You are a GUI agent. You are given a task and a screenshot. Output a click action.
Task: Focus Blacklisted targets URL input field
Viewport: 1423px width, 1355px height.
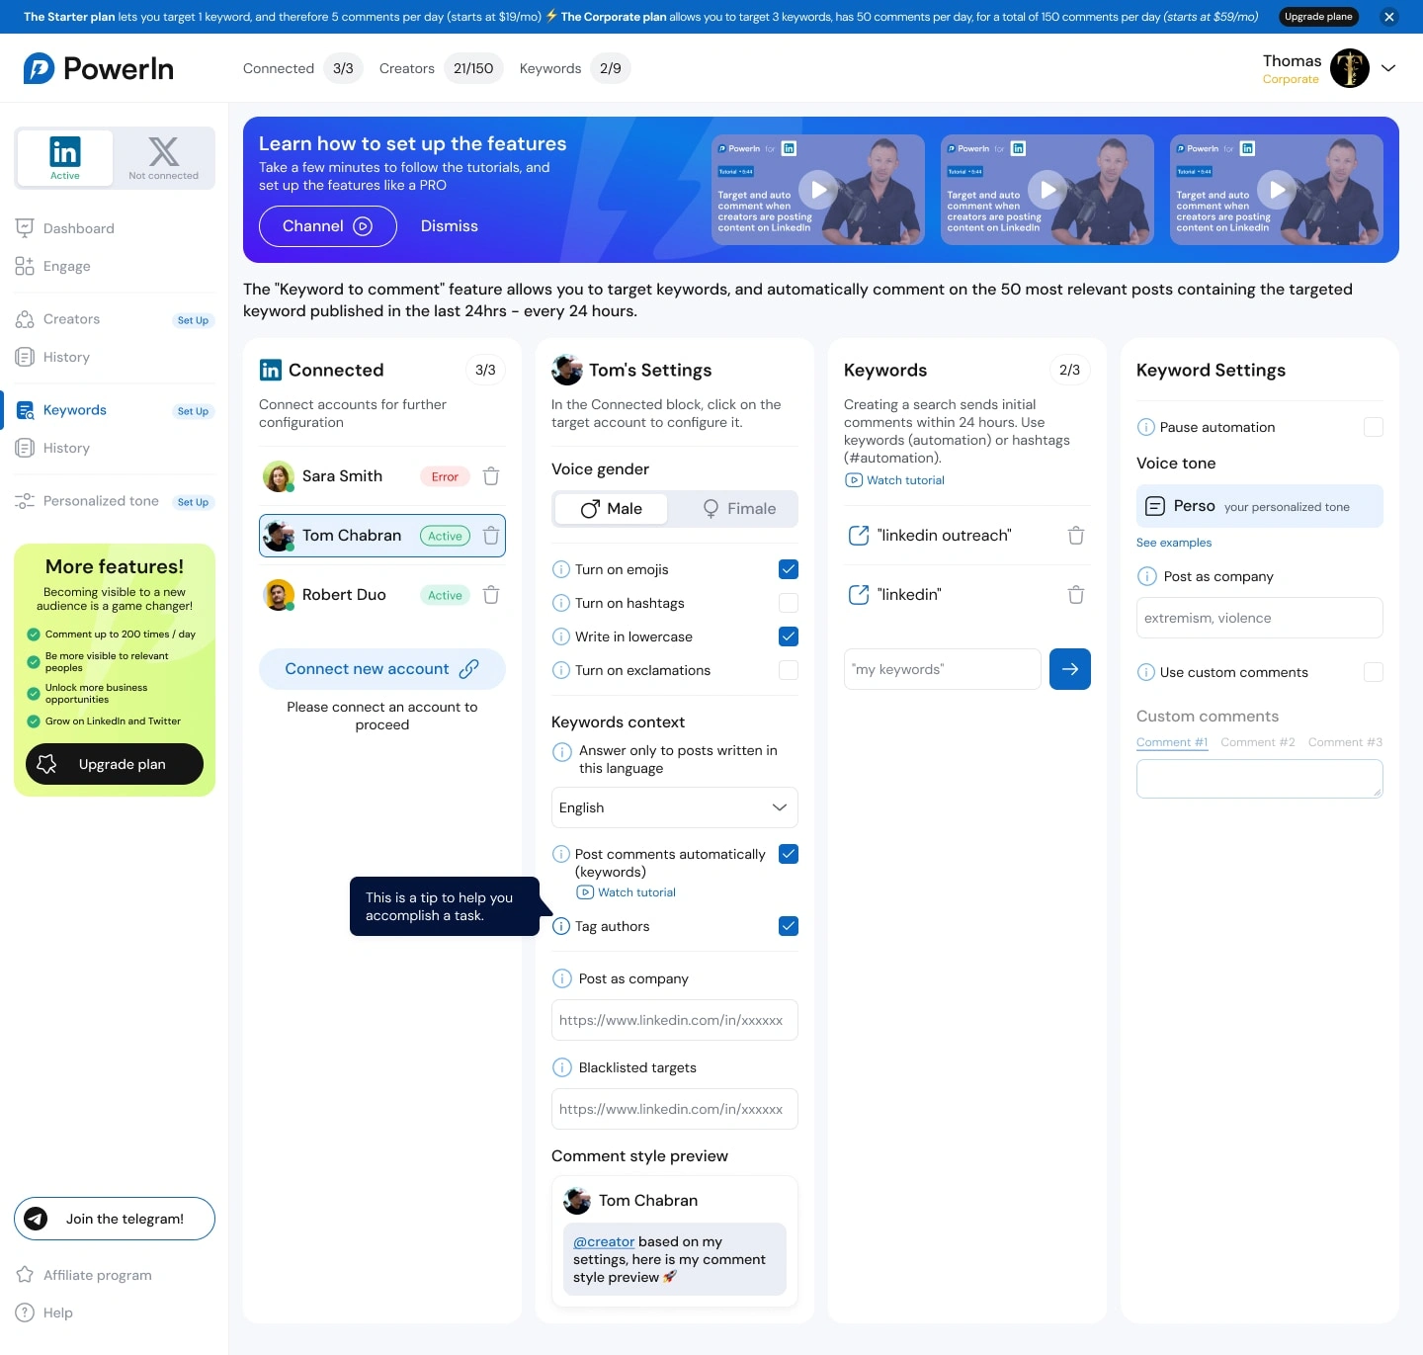point(675,1109)
